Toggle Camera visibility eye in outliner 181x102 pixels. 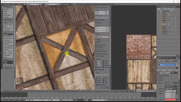tap(176, 15)
